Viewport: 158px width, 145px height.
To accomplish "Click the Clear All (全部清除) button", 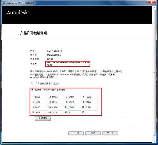I will (43, 118).
